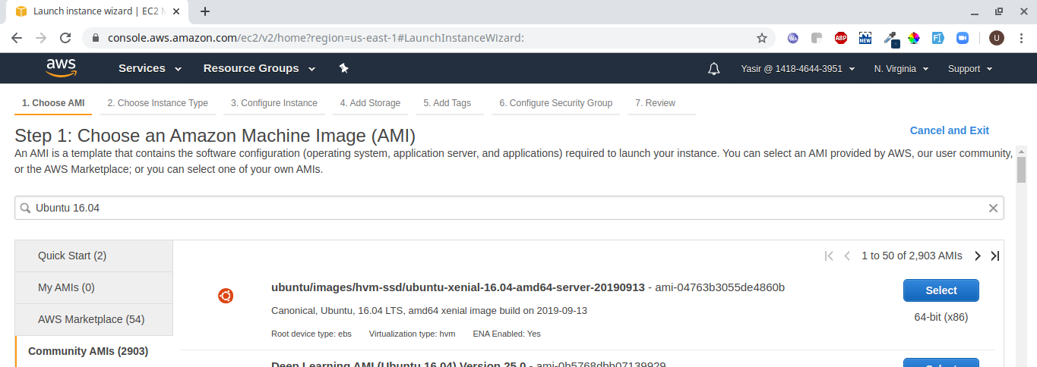1037x367 pixels.
Task: Click the AWS logo home icon
Action: pyautogui.click(x=61, y=68)
